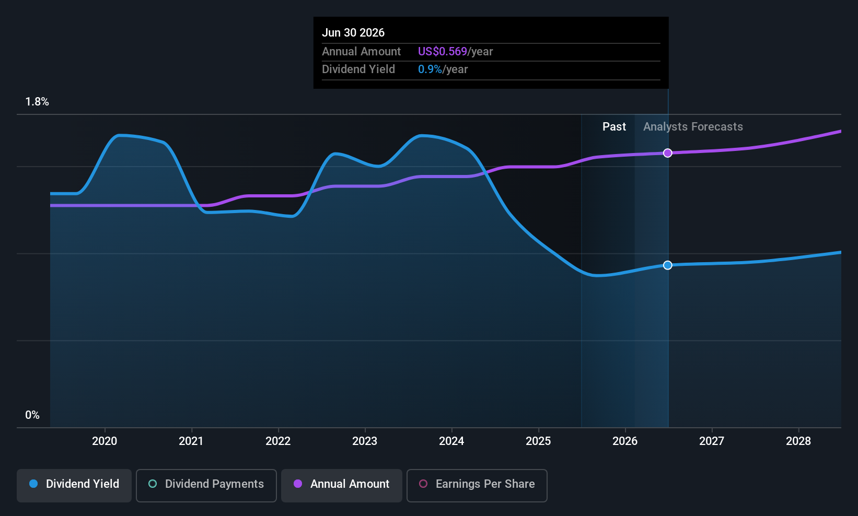Viewport: 858px width, 516px height.
Task: Toggle the Dividend Yield legend series
Action: [x=74, y=486]
